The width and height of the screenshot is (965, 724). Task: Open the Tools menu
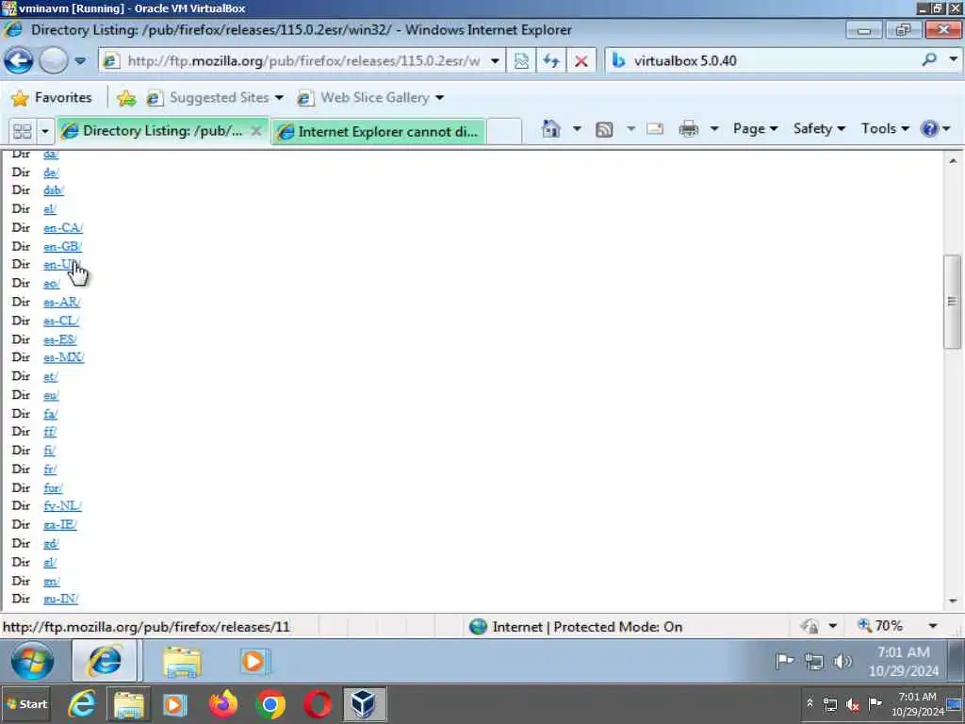coord(885,128)
